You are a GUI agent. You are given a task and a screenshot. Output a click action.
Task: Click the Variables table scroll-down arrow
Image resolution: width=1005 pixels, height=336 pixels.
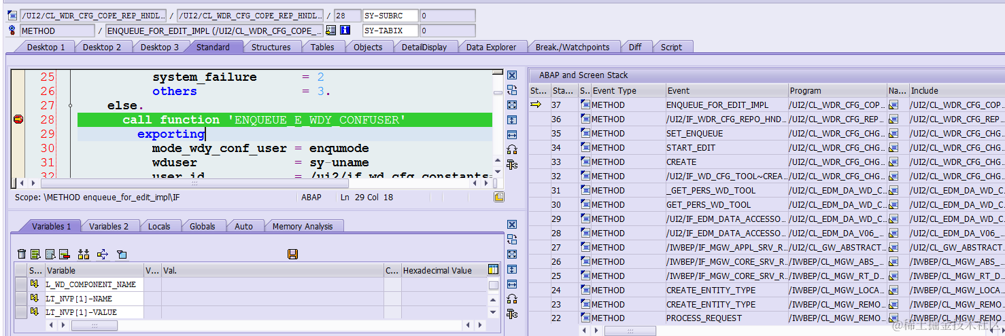point(493,312)
